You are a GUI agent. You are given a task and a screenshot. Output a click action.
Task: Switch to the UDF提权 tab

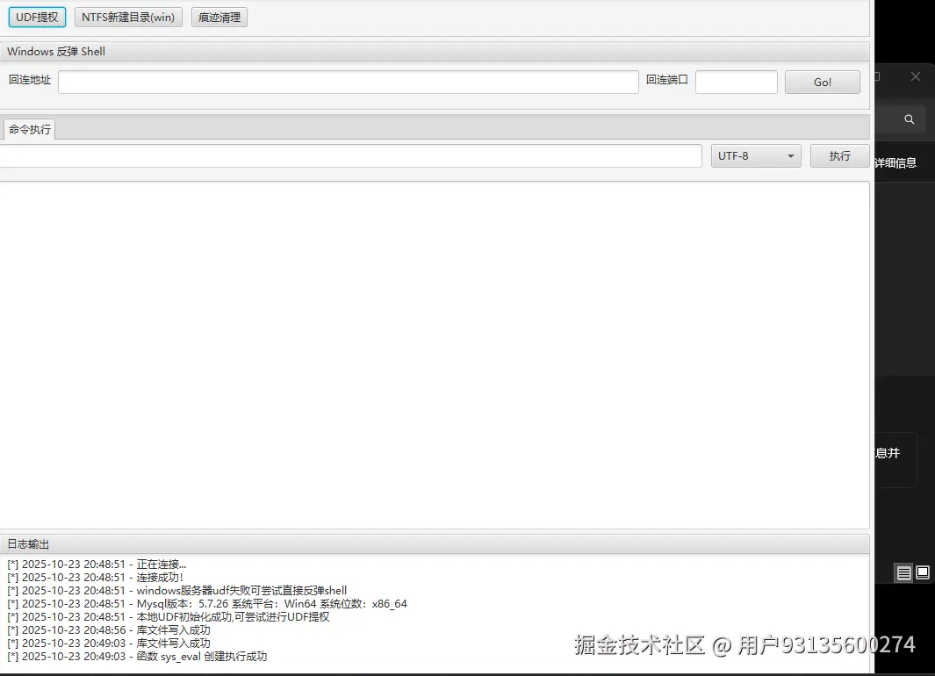36,16
